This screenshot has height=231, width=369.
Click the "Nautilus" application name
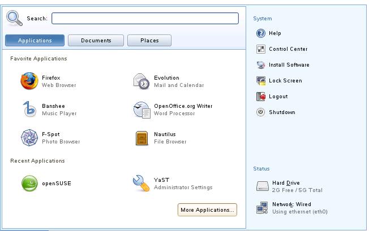tap(165, 134)
